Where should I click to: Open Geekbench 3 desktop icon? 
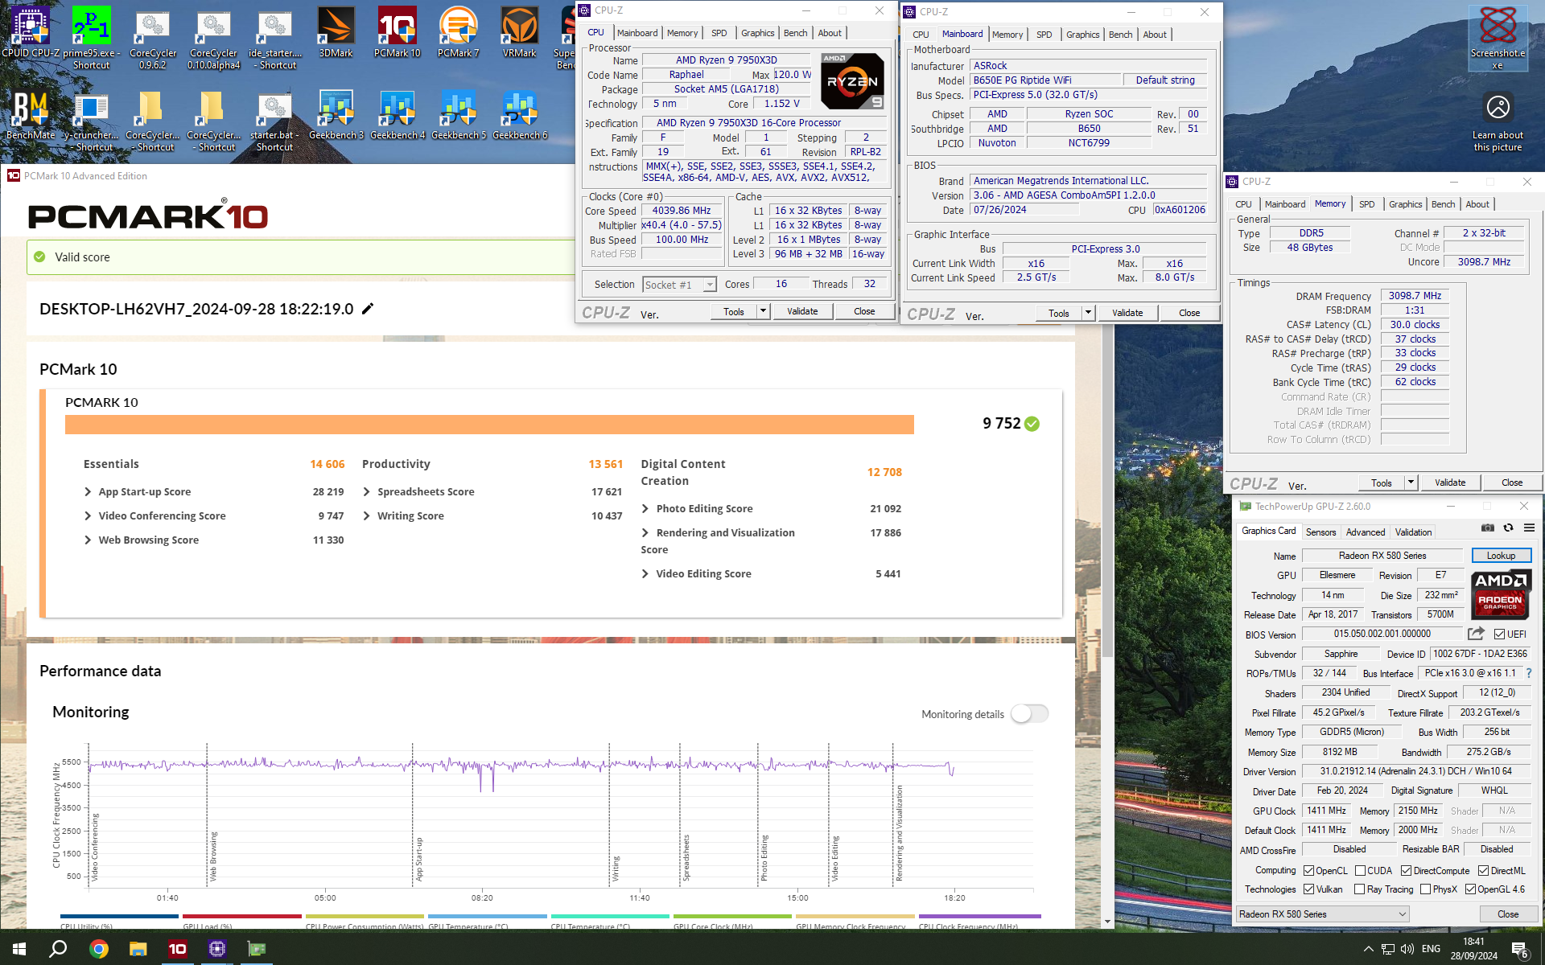click(x=336, y=115)
